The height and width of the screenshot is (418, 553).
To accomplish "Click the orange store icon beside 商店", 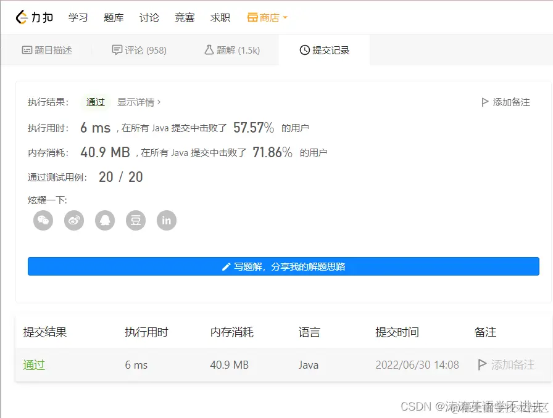I will 253,18.
